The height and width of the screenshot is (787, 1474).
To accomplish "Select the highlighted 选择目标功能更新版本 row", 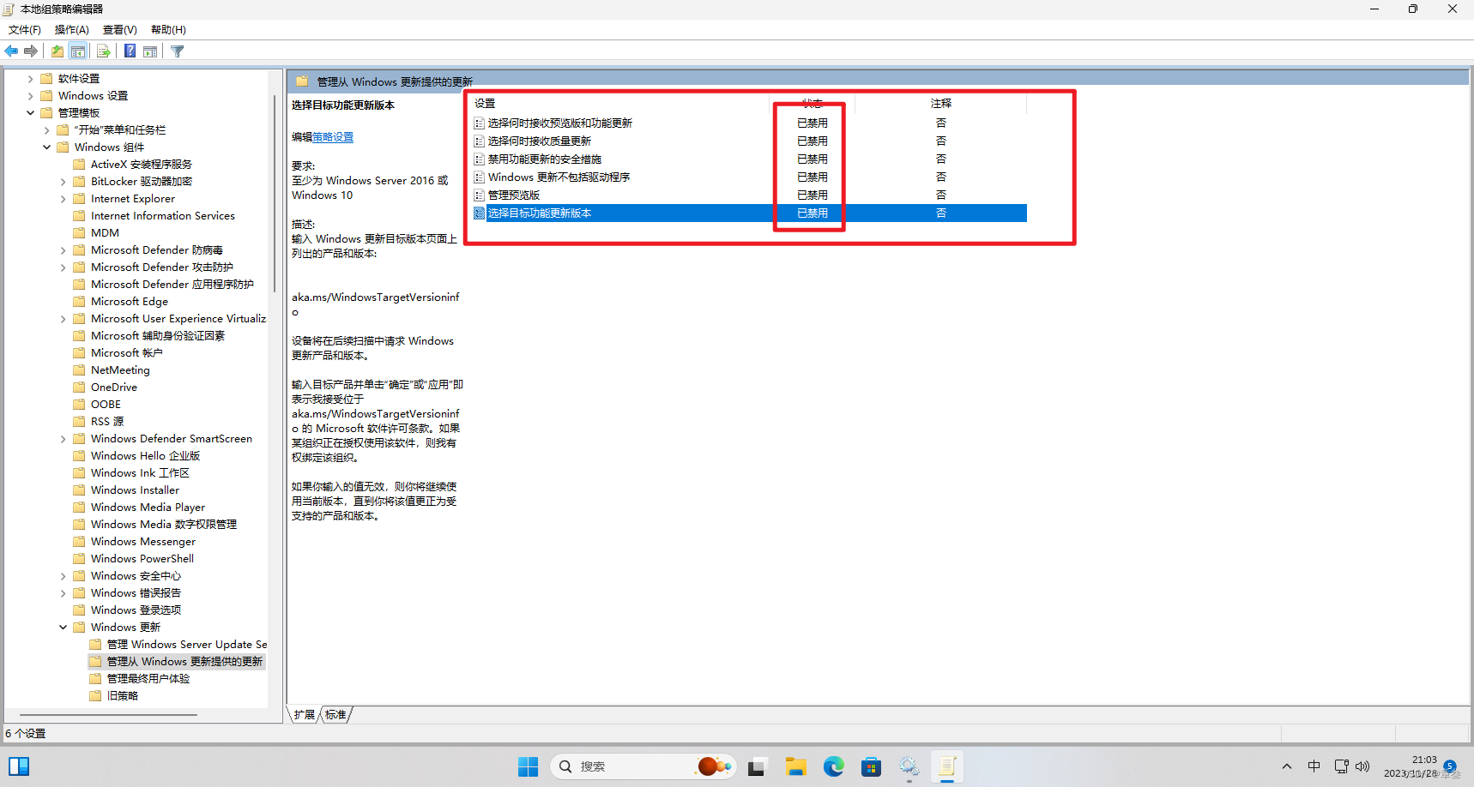I will point(748,213).
